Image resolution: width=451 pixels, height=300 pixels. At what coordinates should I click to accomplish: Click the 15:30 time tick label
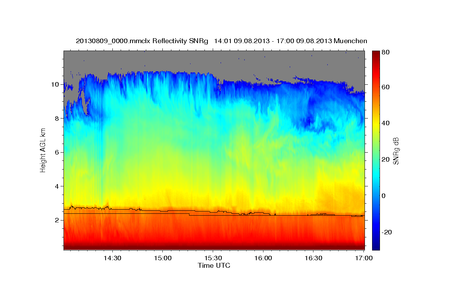[x=213, y=258]
